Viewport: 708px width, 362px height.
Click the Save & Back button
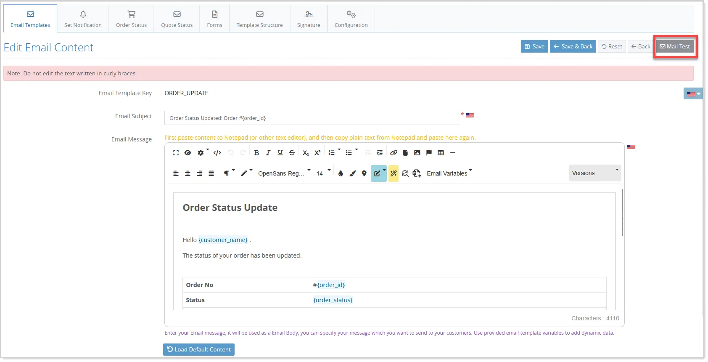click(x=573, y=46)
